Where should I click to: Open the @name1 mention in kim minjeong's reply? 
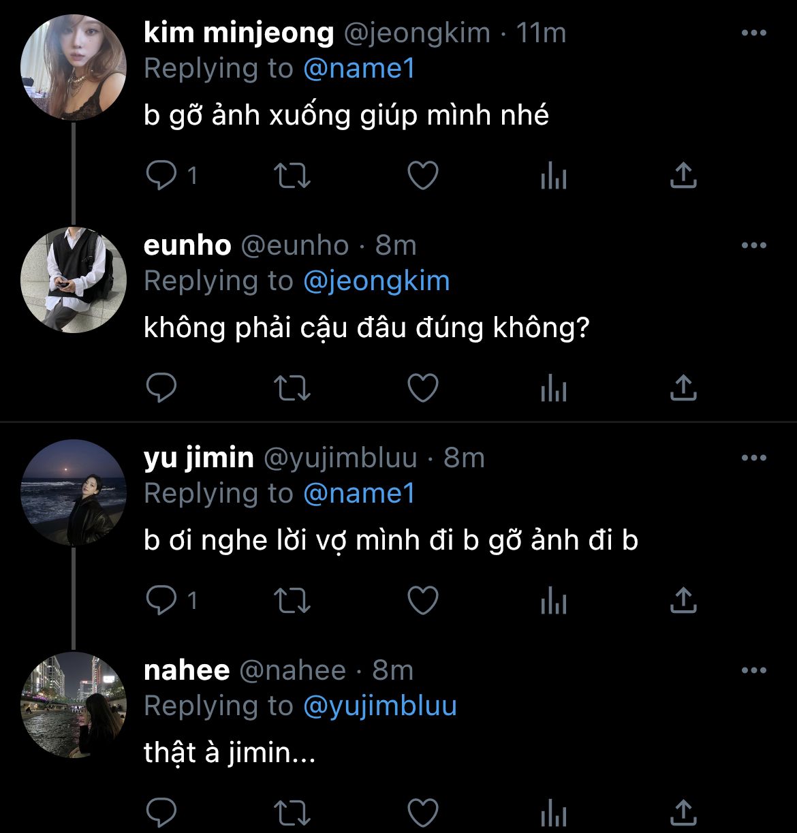point(359,69)
